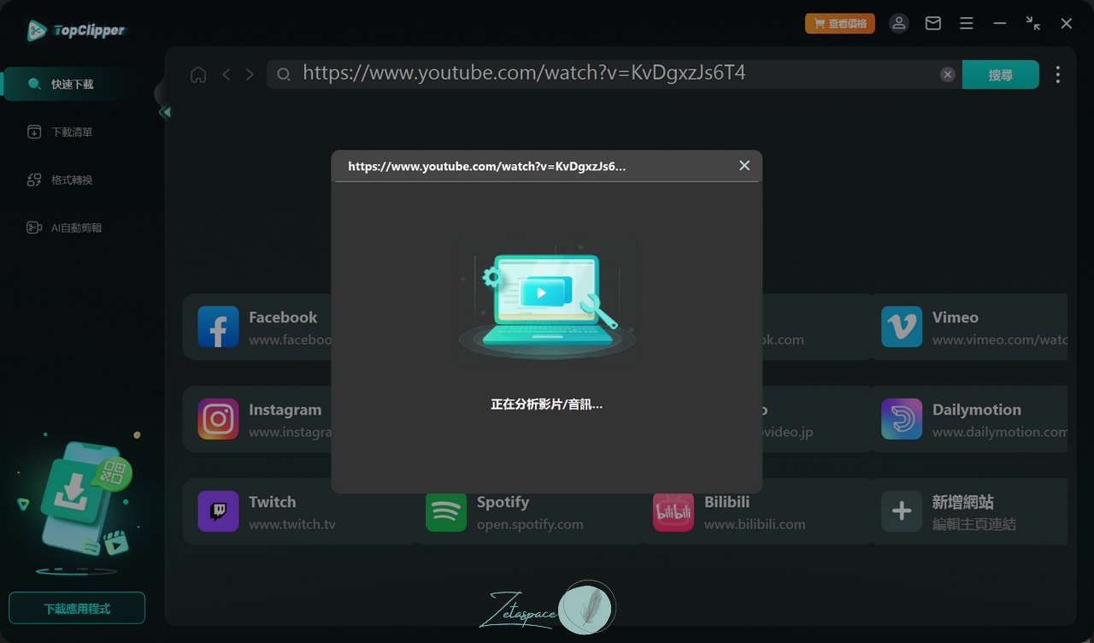Open the hamburger menu in title bar
Viewport: 1094px width, 643px height.
pos(967,24)
